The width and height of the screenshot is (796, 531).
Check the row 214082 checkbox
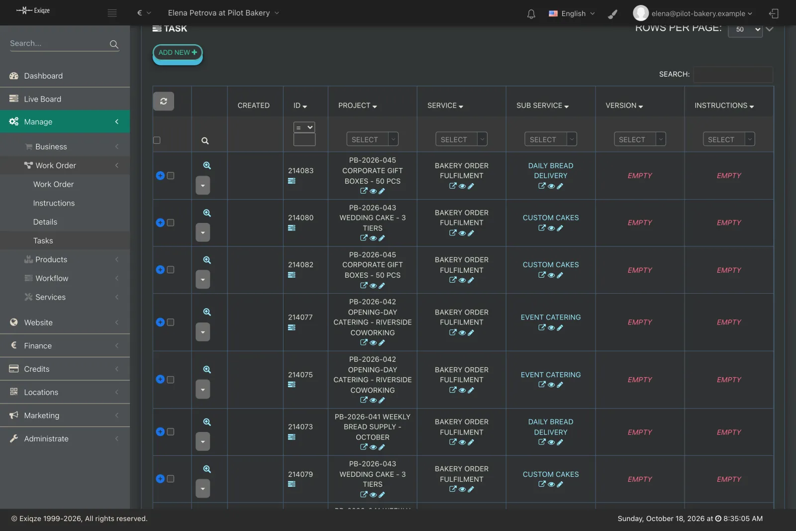[171, 270]
